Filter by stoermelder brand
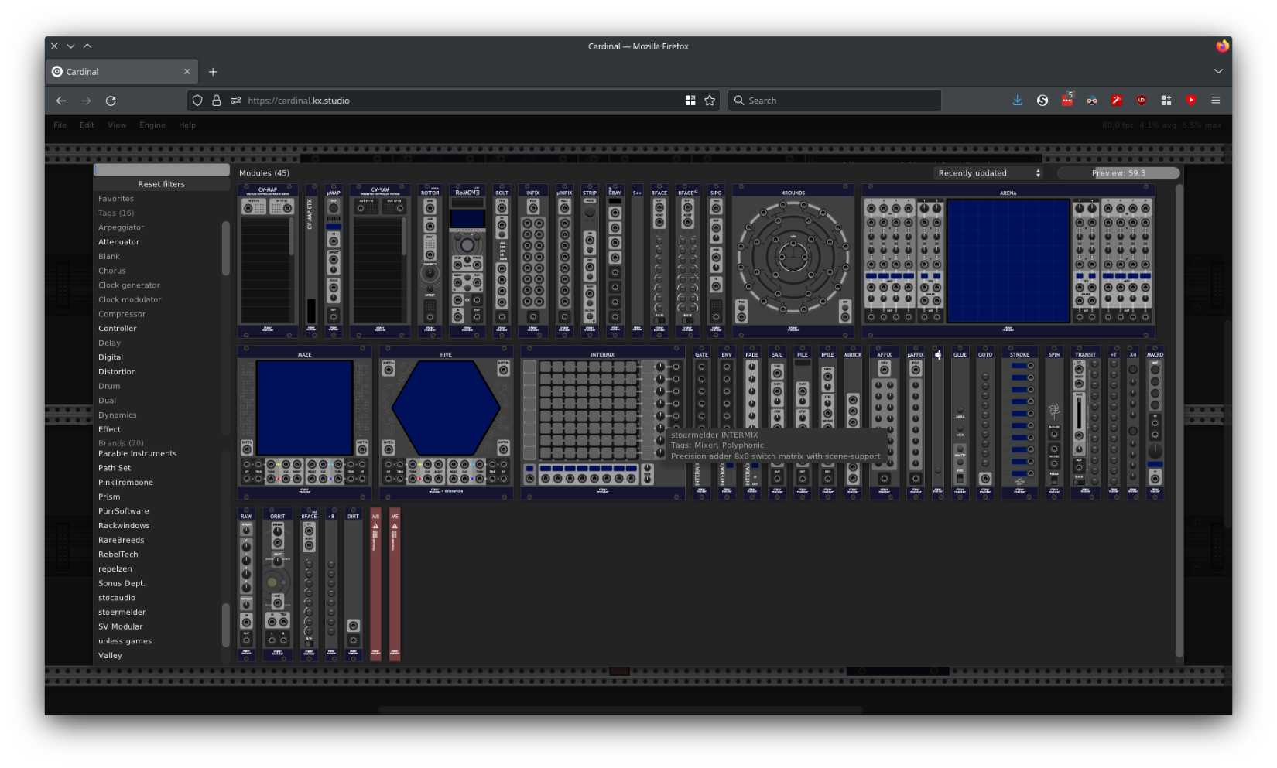This screenshot has width=1277, height=768. pyautogui.click(x=122, y=613)
